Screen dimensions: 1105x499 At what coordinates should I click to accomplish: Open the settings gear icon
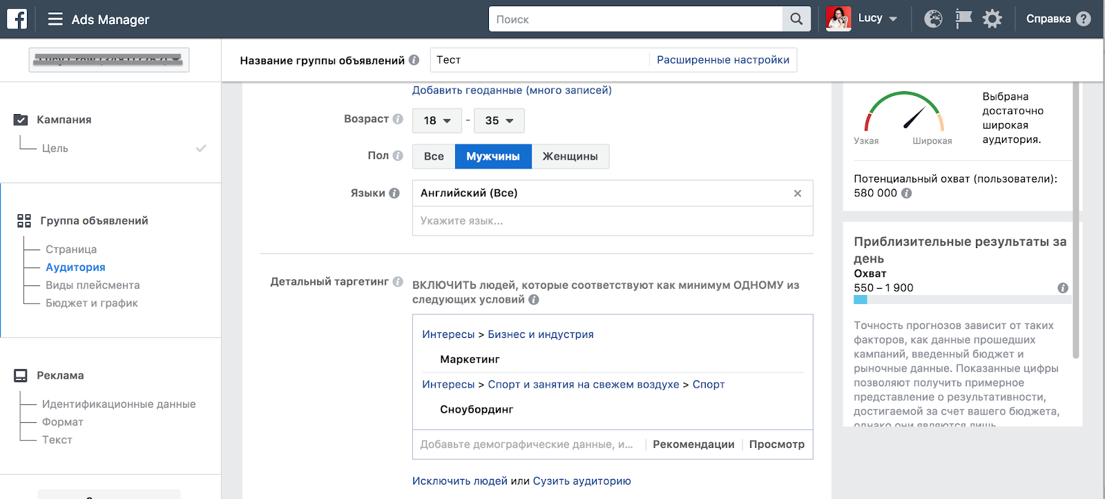(992, 19)
